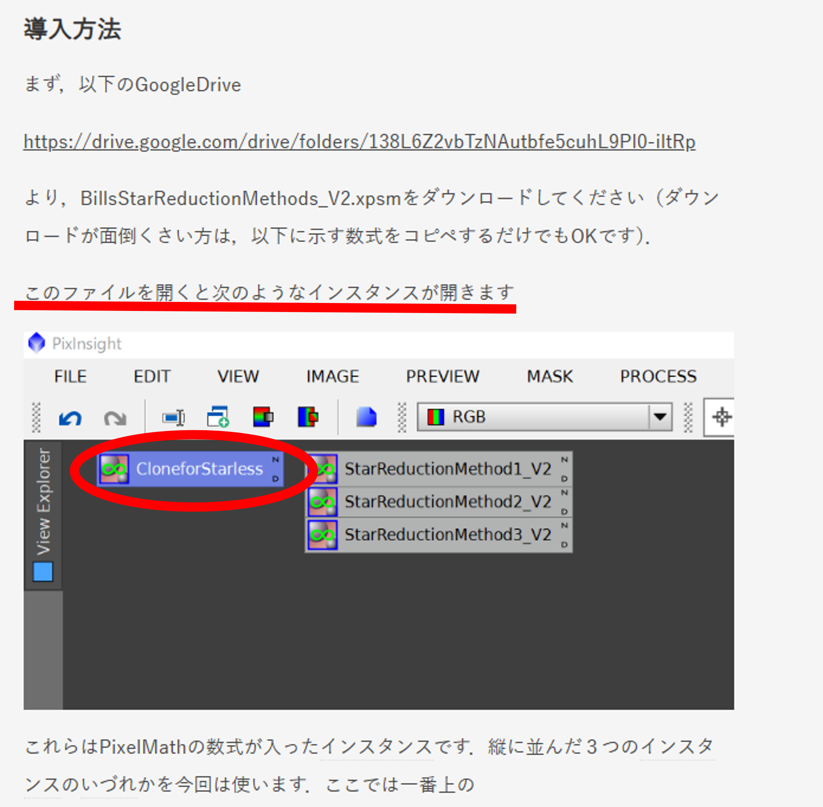Click the Undo arrow icon
The image size is (823, 807).
70,418
